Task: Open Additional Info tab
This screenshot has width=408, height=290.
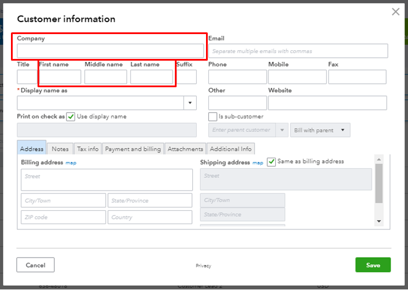Action: click(231, 149)
